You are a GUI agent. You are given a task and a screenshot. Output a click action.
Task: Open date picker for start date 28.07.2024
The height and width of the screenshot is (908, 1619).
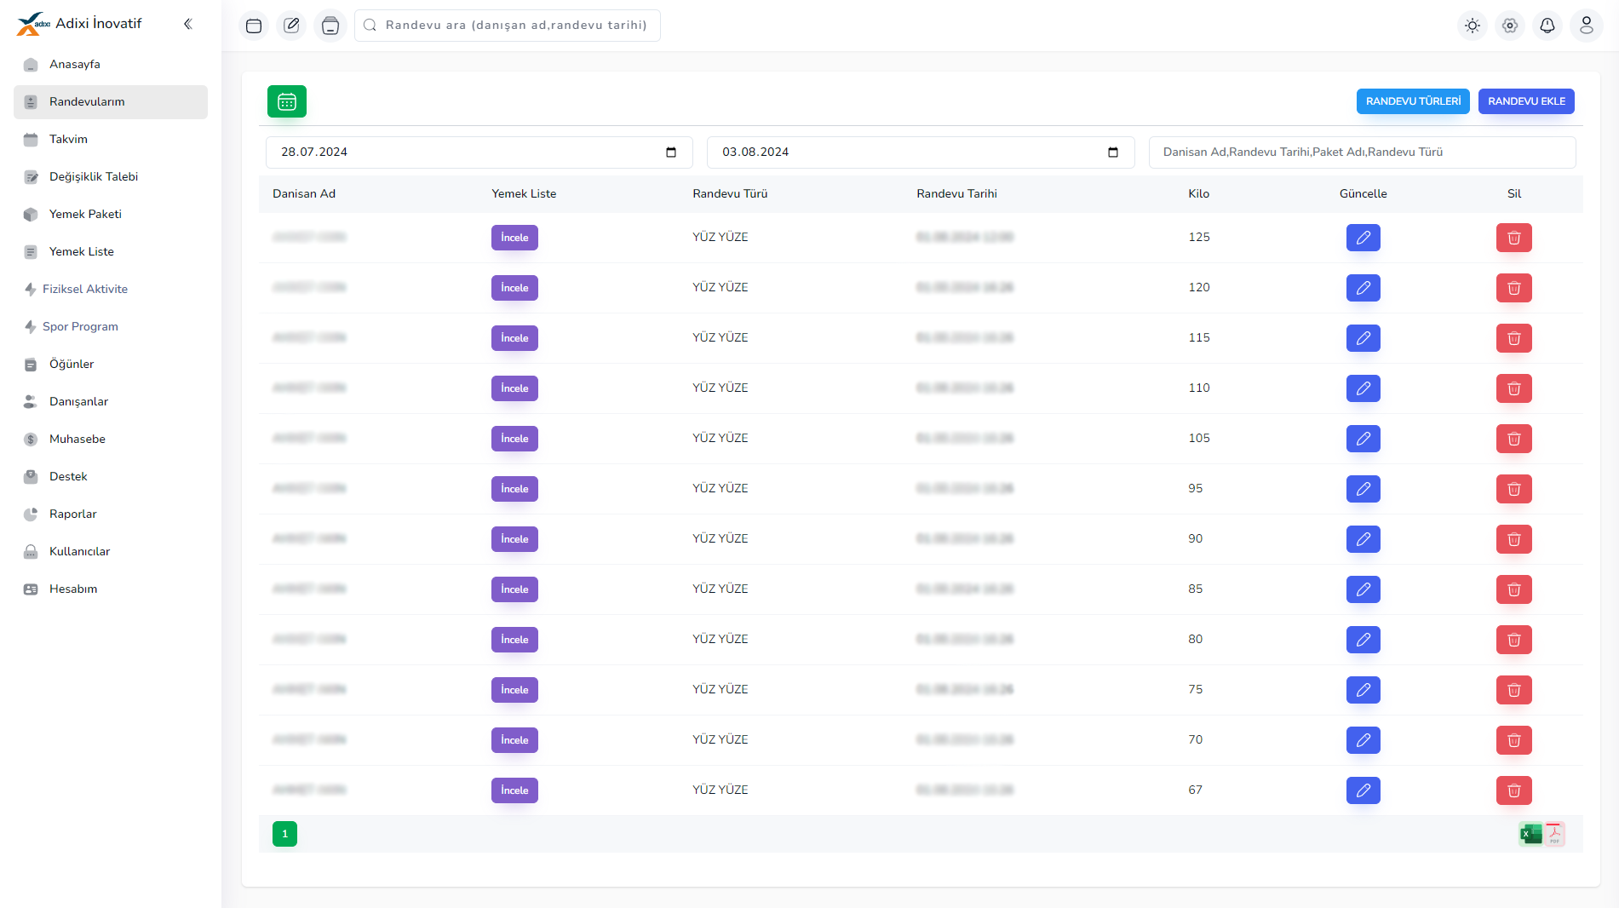(671, 152)
